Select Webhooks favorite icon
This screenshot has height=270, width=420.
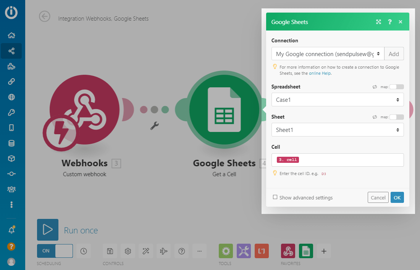[x=288, y=251]
